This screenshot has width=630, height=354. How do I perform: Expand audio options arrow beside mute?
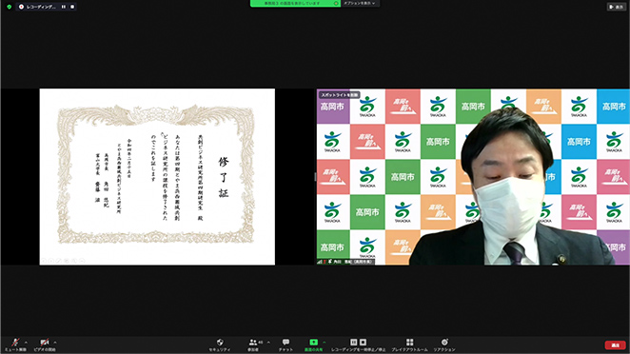(26, 343)
